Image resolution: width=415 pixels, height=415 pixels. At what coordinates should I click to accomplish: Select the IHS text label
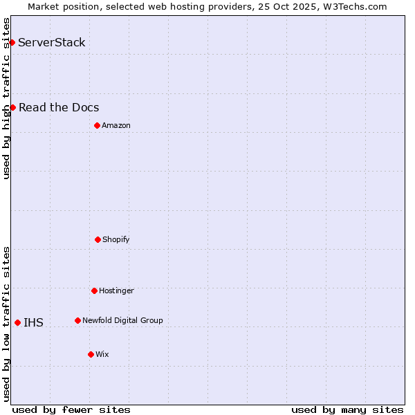coord(33,322)
